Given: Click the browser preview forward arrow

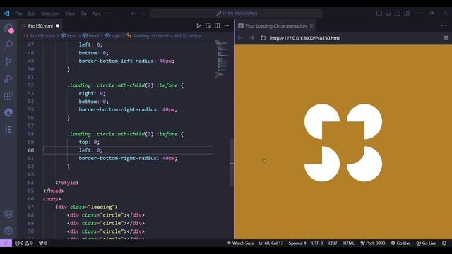Looking at the screenshot, I should (251, 37).
